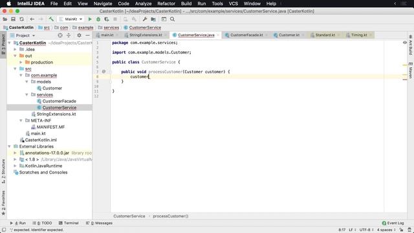Open the Analyze menu

click(x=143, y=4)
